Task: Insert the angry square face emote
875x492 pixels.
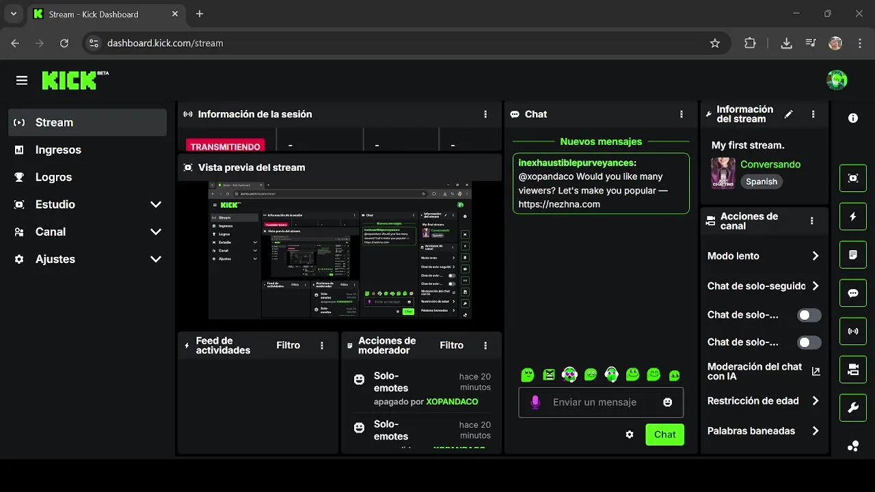Action: point(549,374)
